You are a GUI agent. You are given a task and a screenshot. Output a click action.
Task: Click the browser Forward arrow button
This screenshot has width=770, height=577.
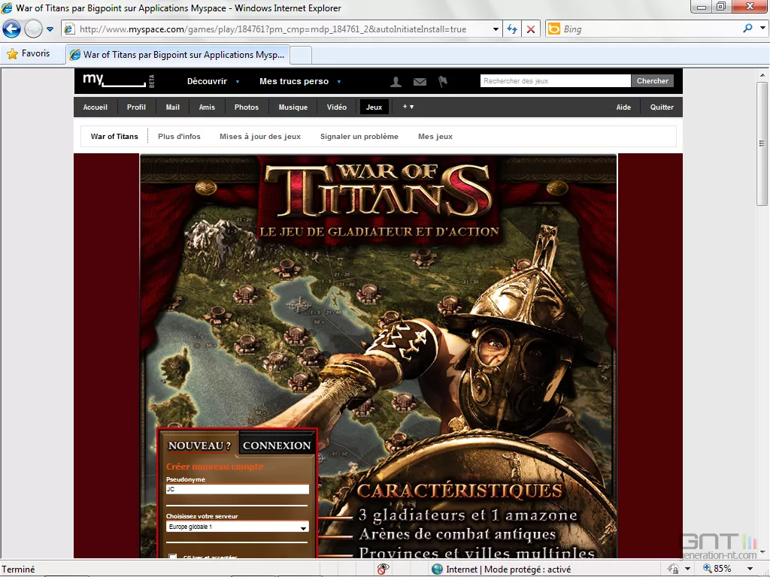point(33,29)
